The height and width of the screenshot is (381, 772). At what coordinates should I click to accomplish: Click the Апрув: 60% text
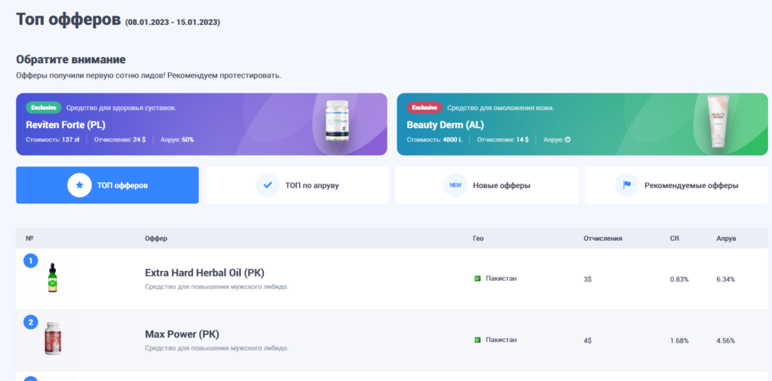coord(176,139)
